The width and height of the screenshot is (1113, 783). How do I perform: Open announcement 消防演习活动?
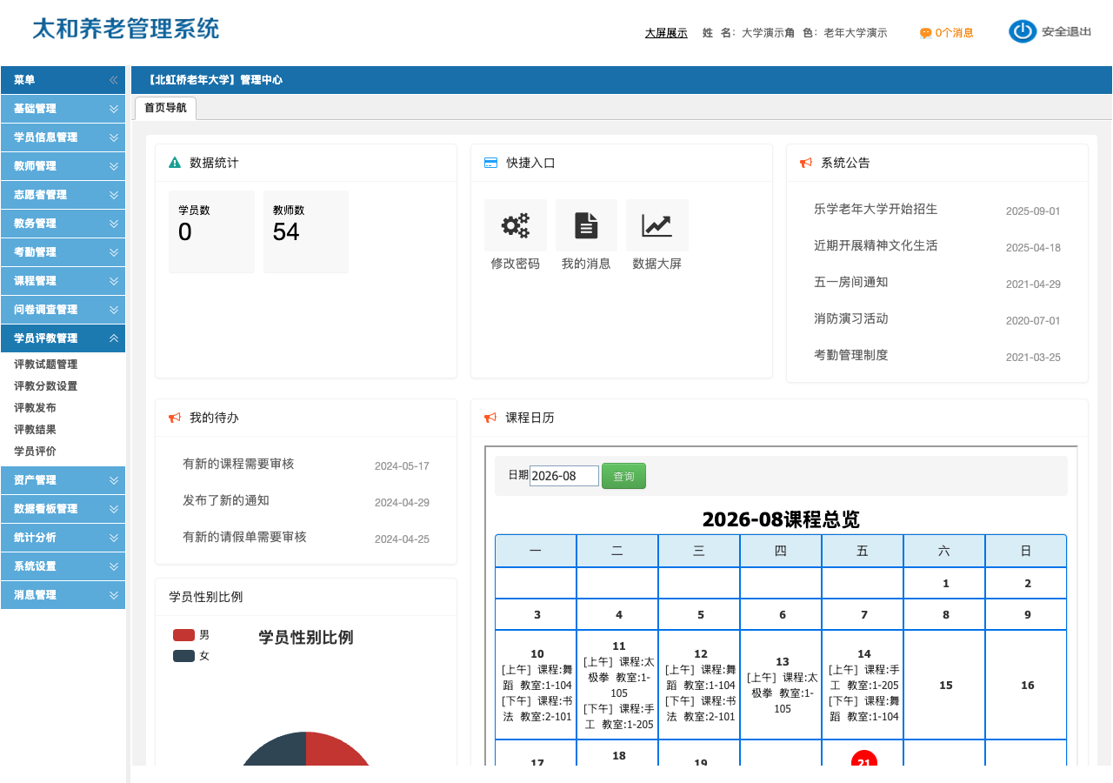pos(850,318)
